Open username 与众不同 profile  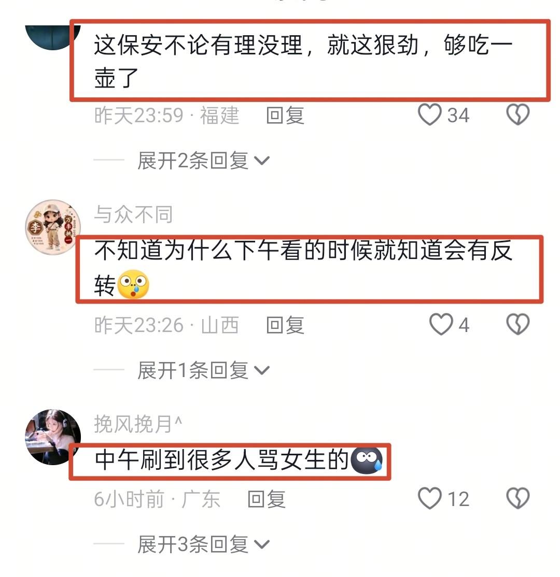pyautogui.click(x=133, y=214)
